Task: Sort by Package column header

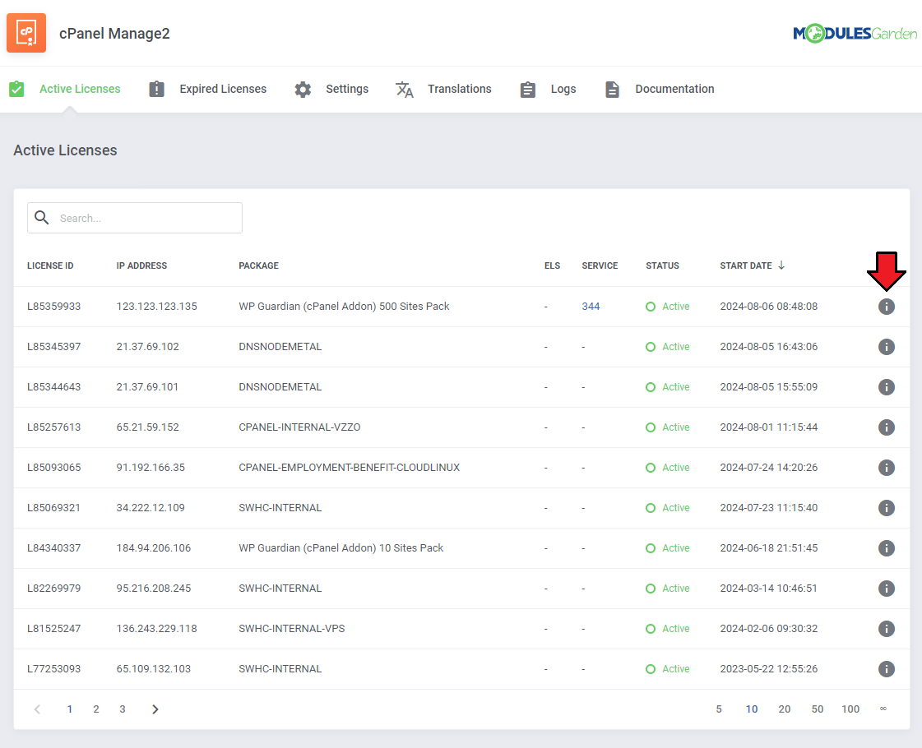Action: [259, 265]
